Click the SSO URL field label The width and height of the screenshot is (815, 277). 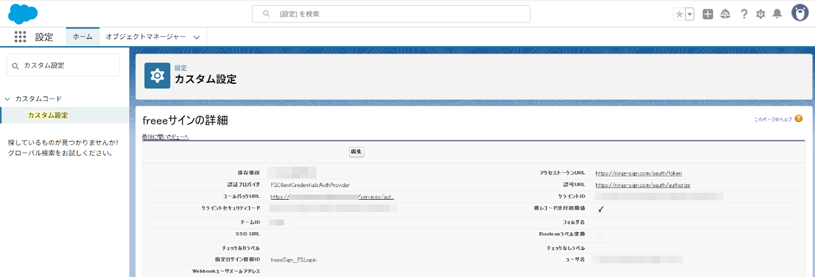248,234
